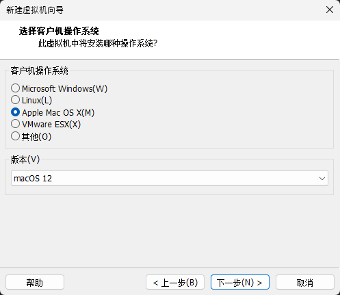Click the 客户机操作系统 group label
This screenshot has width=340, height=295.
coord(39,70)
